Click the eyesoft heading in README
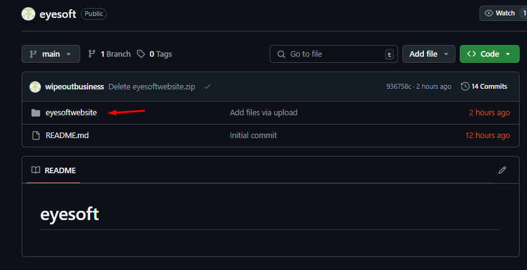Viewport: 527px width, 270px height. click(70, 215)
